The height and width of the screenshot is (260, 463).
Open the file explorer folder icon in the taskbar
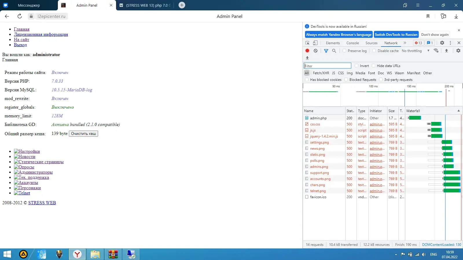tap(95, 254)
